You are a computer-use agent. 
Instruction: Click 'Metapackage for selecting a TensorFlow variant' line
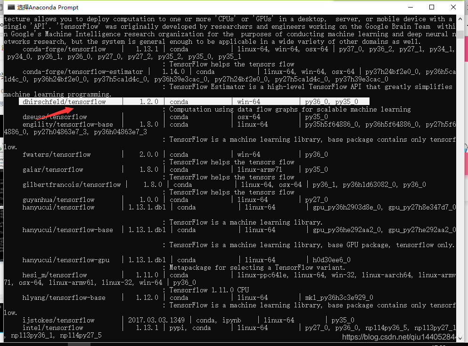coord(257,267)
